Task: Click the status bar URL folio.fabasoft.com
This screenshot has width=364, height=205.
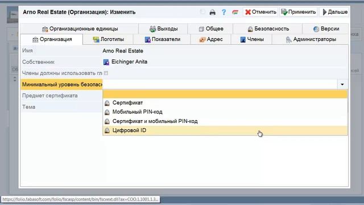Action: click(x=80, y=199)
